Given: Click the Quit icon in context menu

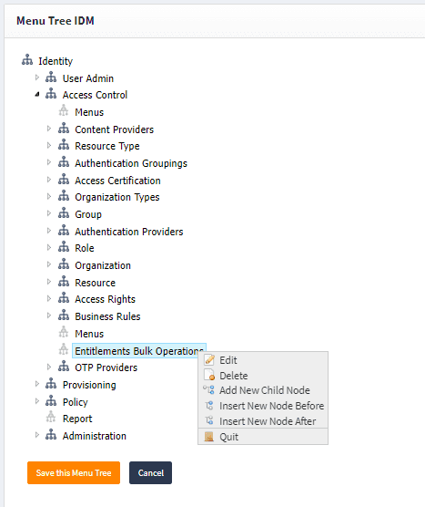Looking at the screenshot, I should click(x=209, y=437).
